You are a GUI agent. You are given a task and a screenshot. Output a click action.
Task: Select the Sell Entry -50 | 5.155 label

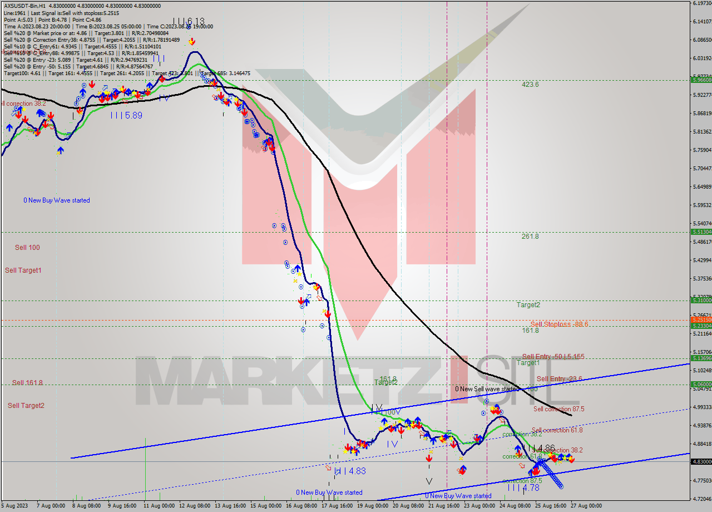[553, 356]
